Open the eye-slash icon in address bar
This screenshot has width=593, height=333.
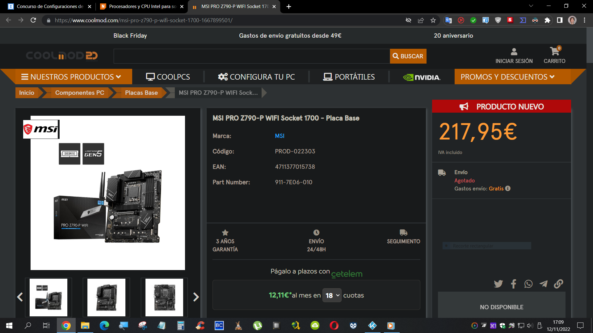tap(408, 20)
